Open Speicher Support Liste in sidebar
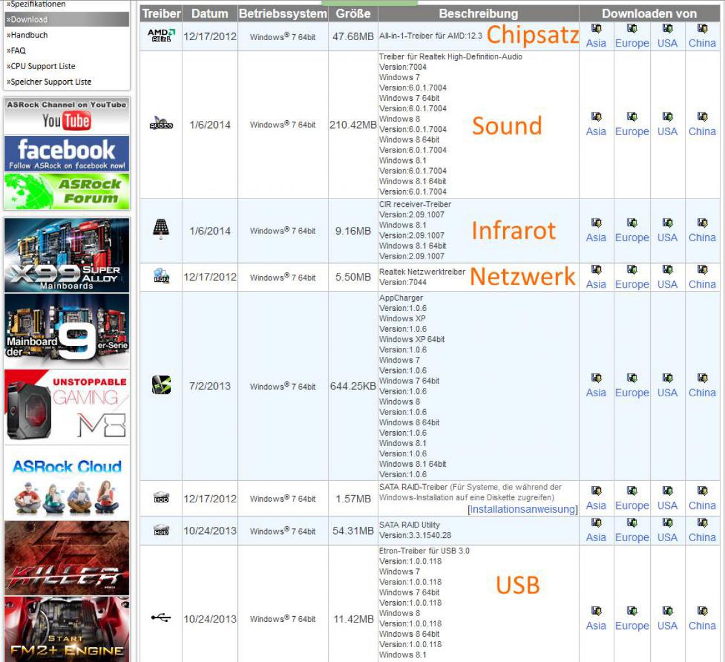 [49, 82]
